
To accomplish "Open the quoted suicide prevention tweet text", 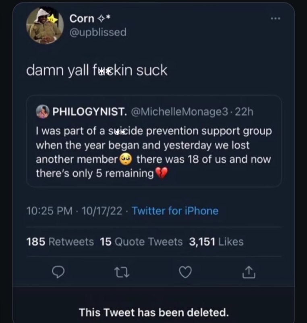I will click(x=154, y=152).
